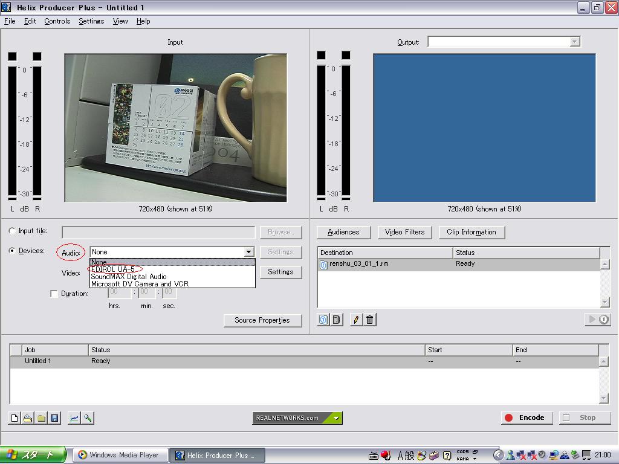This screenshot has height=464, width=619.
Task: Click the Input file path field
Action: tap(158, 232)
